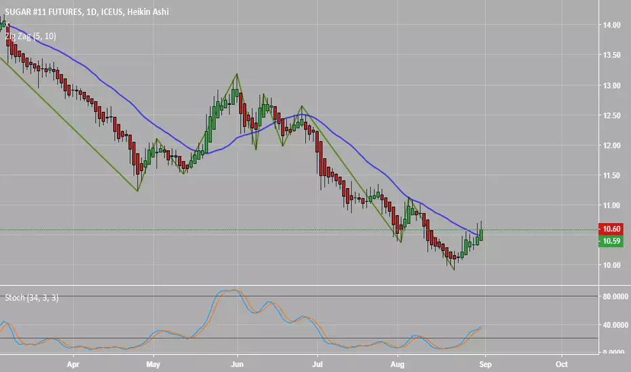The image size is (631, 372).
Task: Open the Stoch (34, 3, 3) indicator label
Action: [x=32, y=298]
